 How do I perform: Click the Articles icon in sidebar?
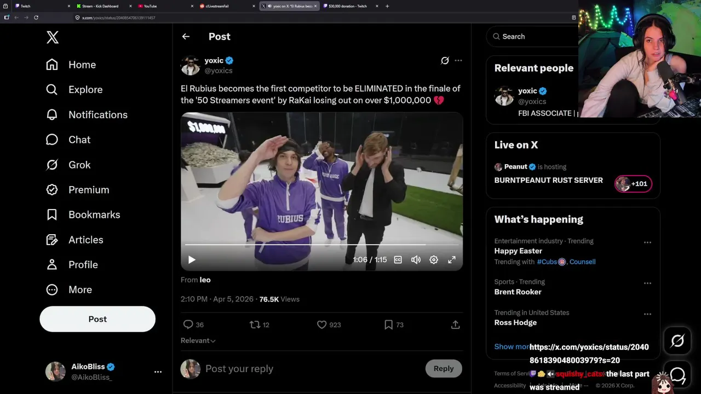tap(52, 240)
